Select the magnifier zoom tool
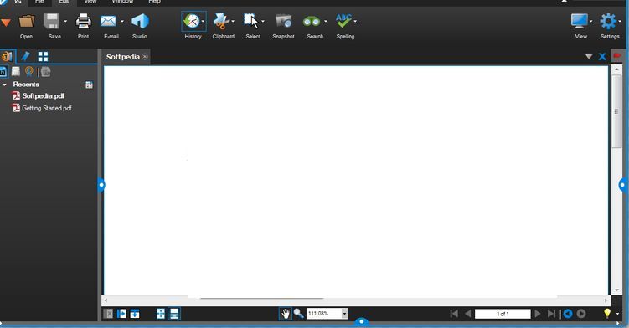 [x=298, y=314]
